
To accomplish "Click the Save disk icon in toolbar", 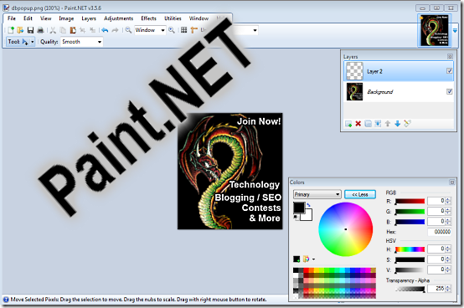I will click(x=30, y=30).
